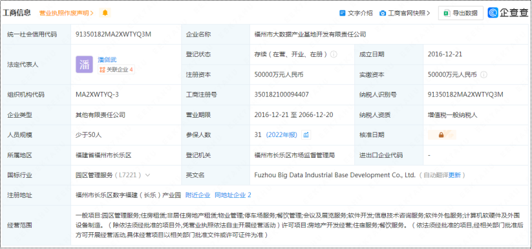Open the 2022年报 link

281,135
